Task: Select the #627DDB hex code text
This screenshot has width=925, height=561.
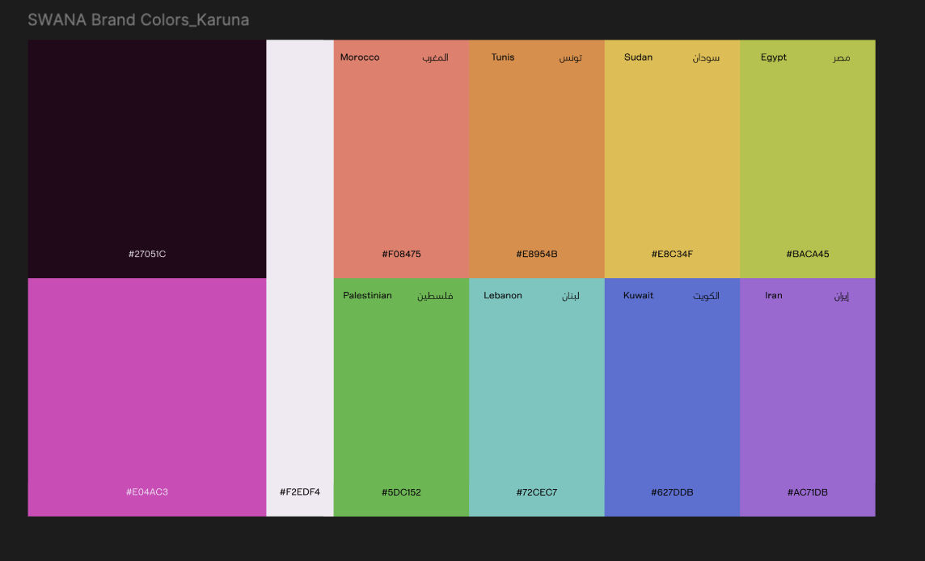Action: point(672,492)
